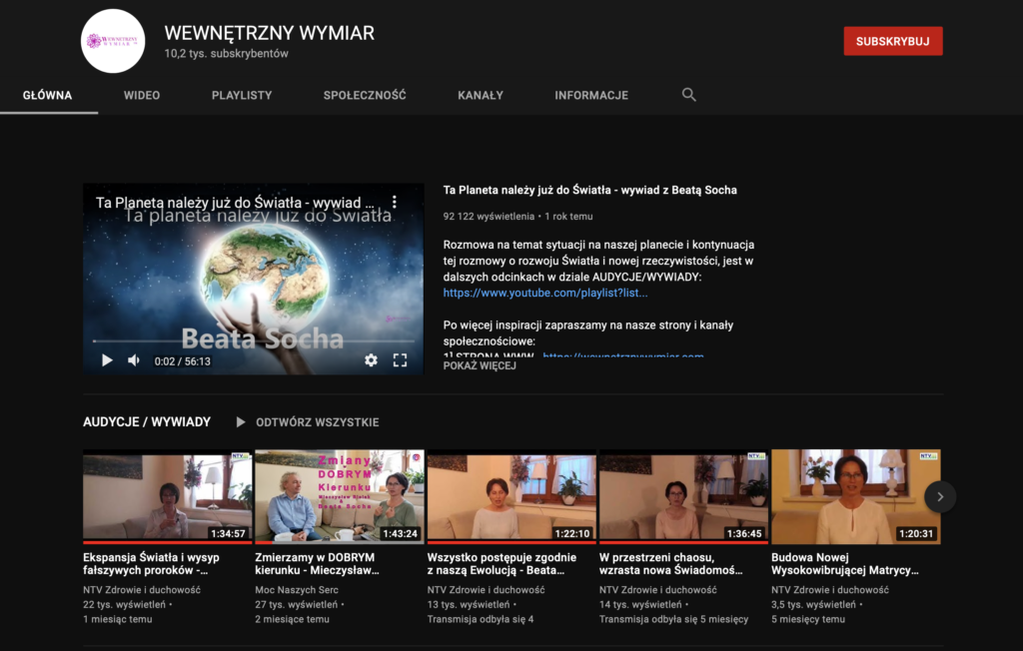Open thumbnail of Ekspansja Światła video

tap(167, 496)
